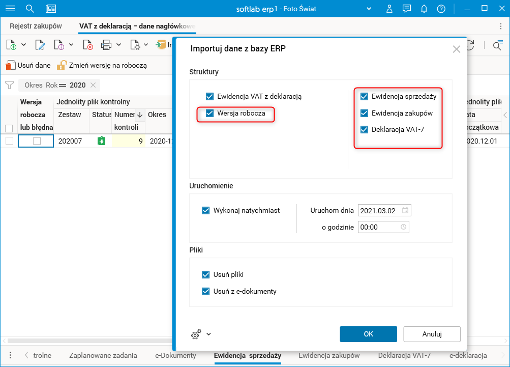510x367 pixels.
Task: Check the row selector for record 202007
Action: point(10,140)
